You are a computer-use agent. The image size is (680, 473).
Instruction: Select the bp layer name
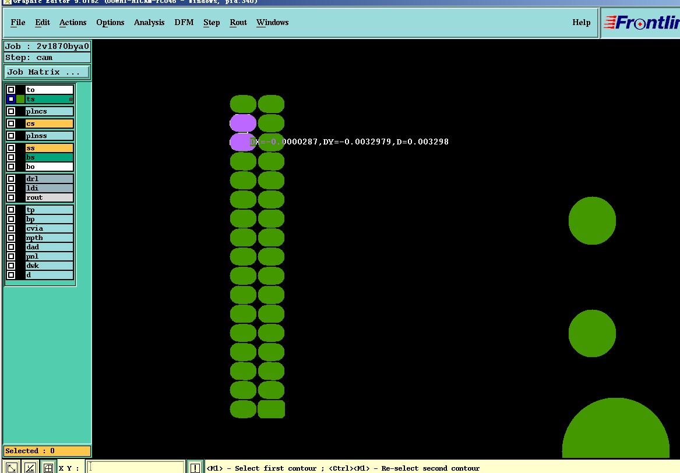[x=50, y=219]
